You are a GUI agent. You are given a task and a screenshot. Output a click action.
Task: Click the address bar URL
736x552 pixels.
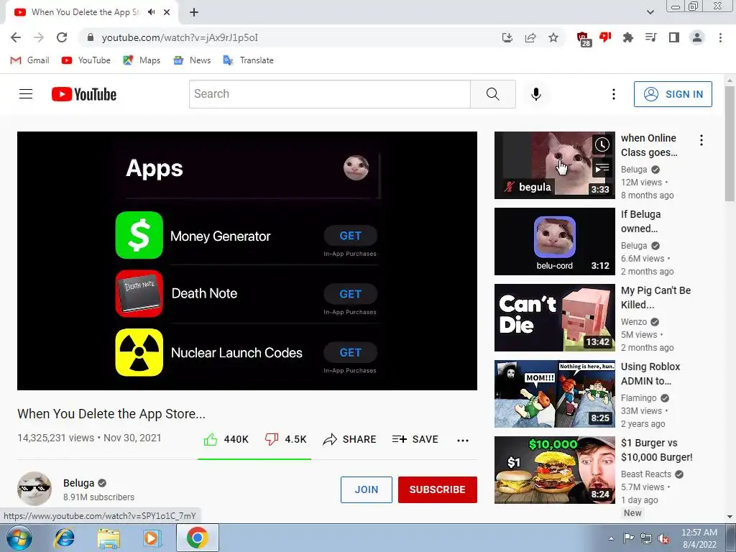tap(180, 37)
